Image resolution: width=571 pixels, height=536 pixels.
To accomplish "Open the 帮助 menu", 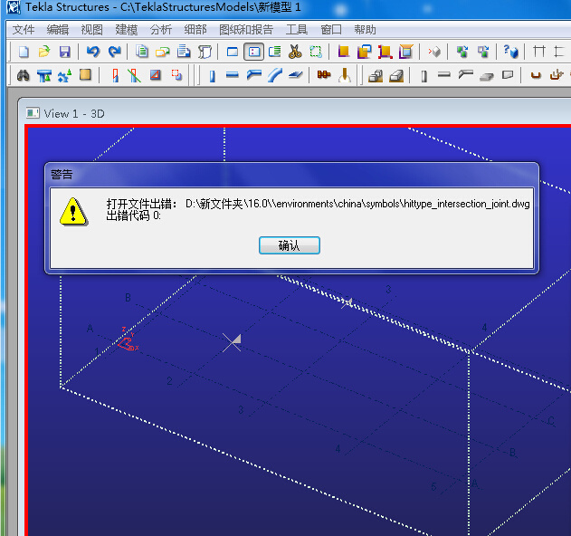I will click(x=365, y=29).
